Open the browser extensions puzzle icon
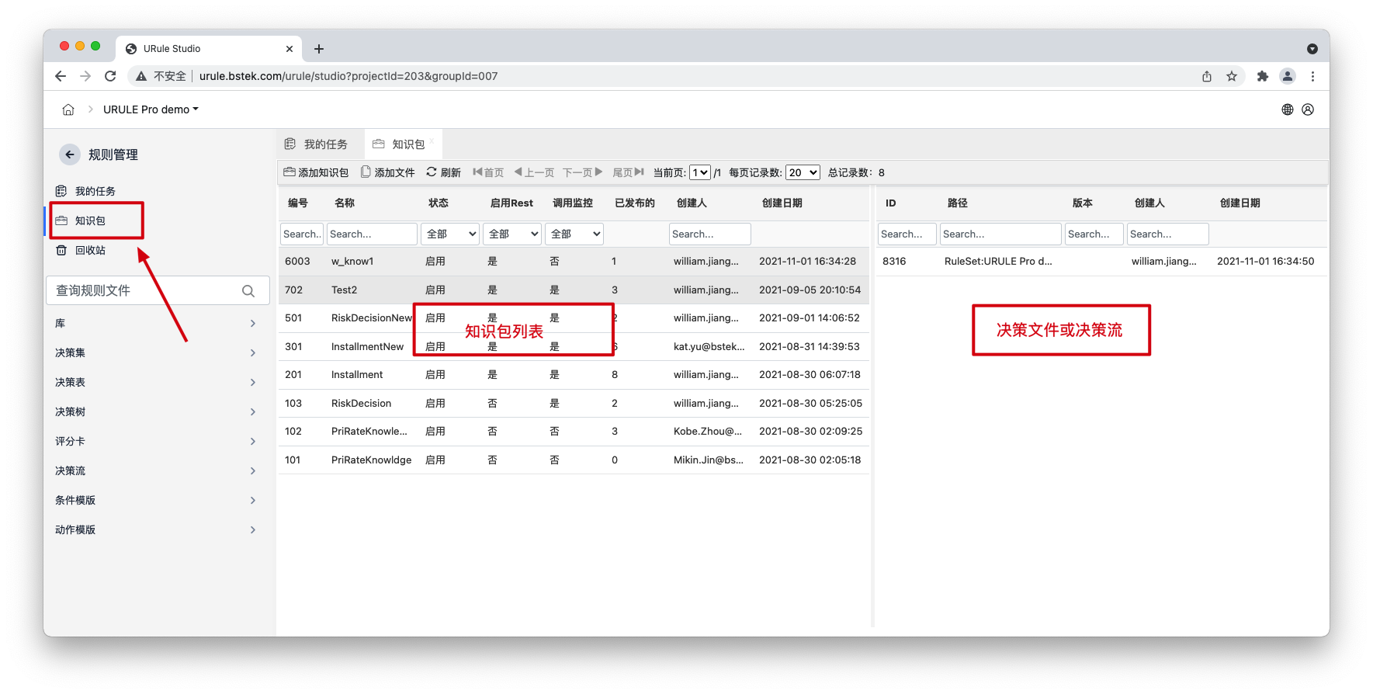This screenshot has width=1373, height=694. [x=1263, y=76]
